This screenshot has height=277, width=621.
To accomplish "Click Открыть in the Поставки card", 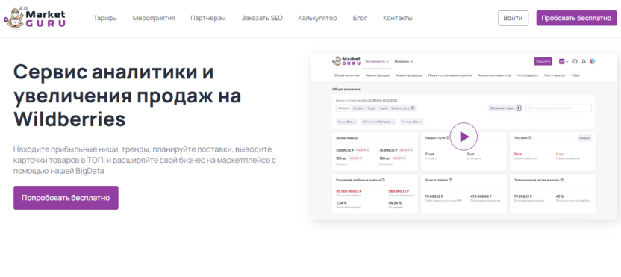I will click(584, 138).
